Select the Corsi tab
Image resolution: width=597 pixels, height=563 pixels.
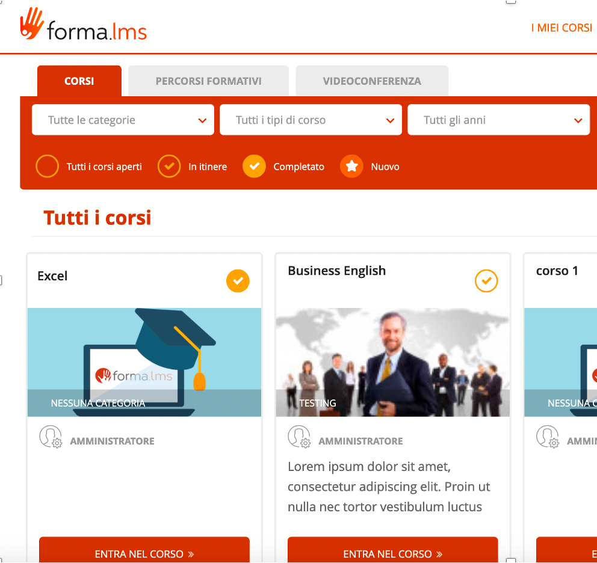(79, 81)
